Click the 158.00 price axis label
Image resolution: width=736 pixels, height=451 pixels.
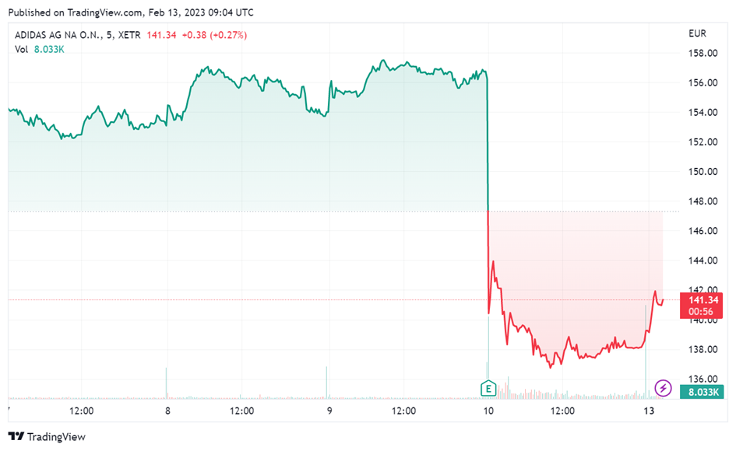pyautogui.click(x=703, y=53)
